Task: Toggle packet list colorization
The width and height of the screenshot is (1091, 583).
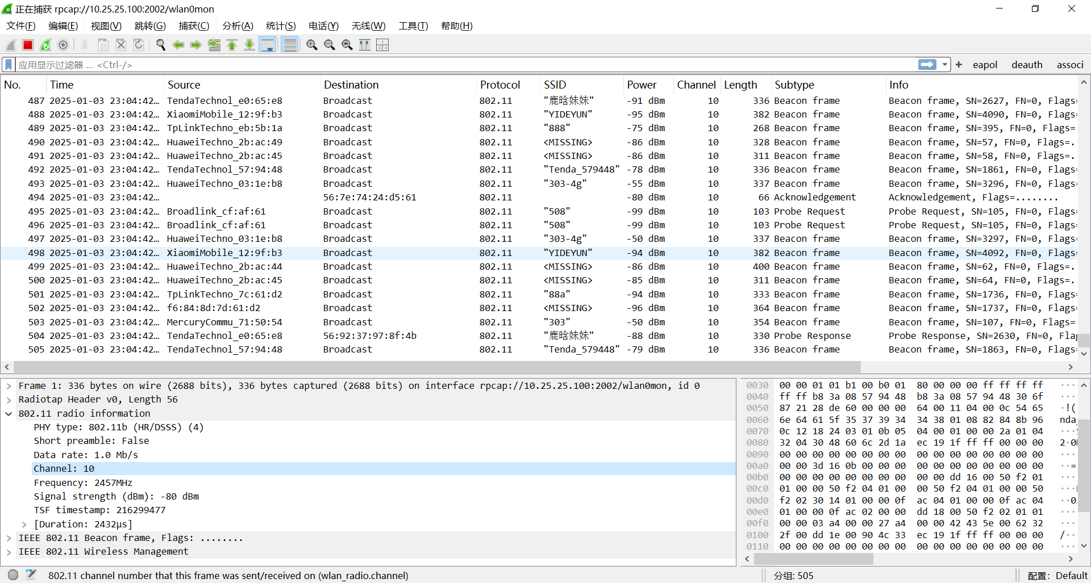Action: 290,45
